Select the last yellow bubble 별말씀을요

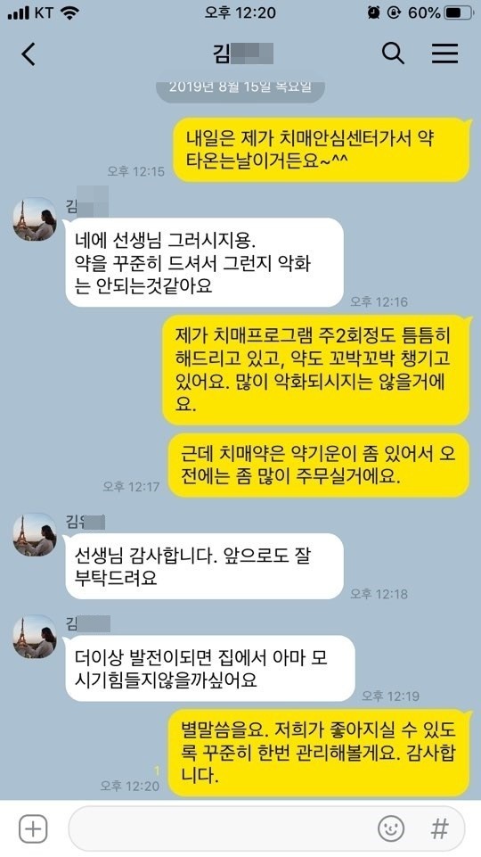(x=322, y=753)
